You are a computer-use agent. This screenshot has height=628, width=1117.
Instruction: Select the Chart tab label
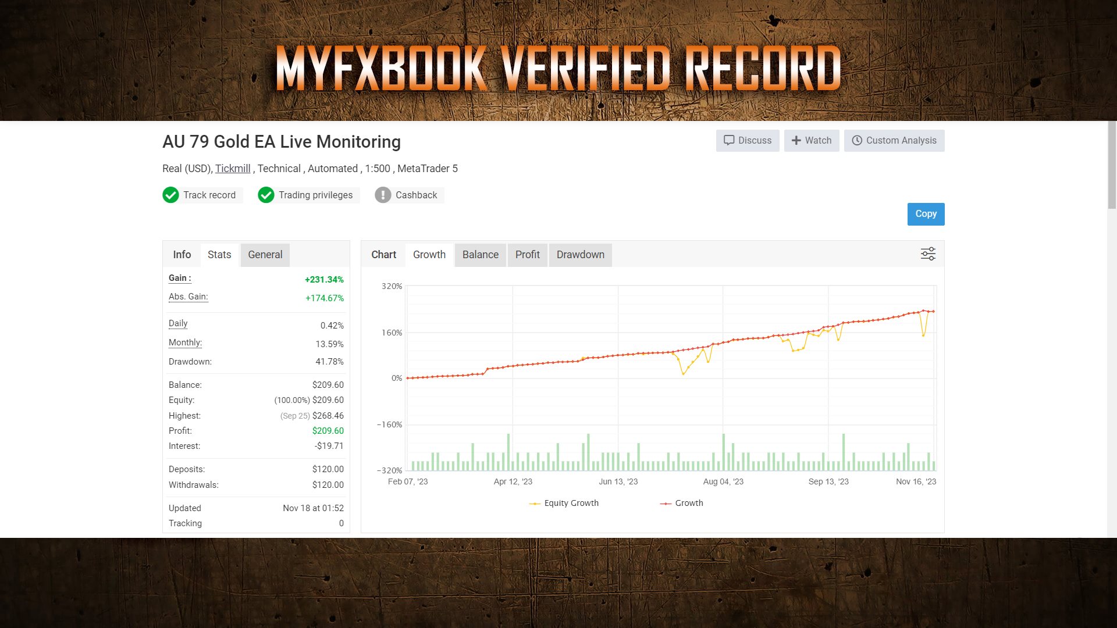pyautogui.click(x=383, y=255)
